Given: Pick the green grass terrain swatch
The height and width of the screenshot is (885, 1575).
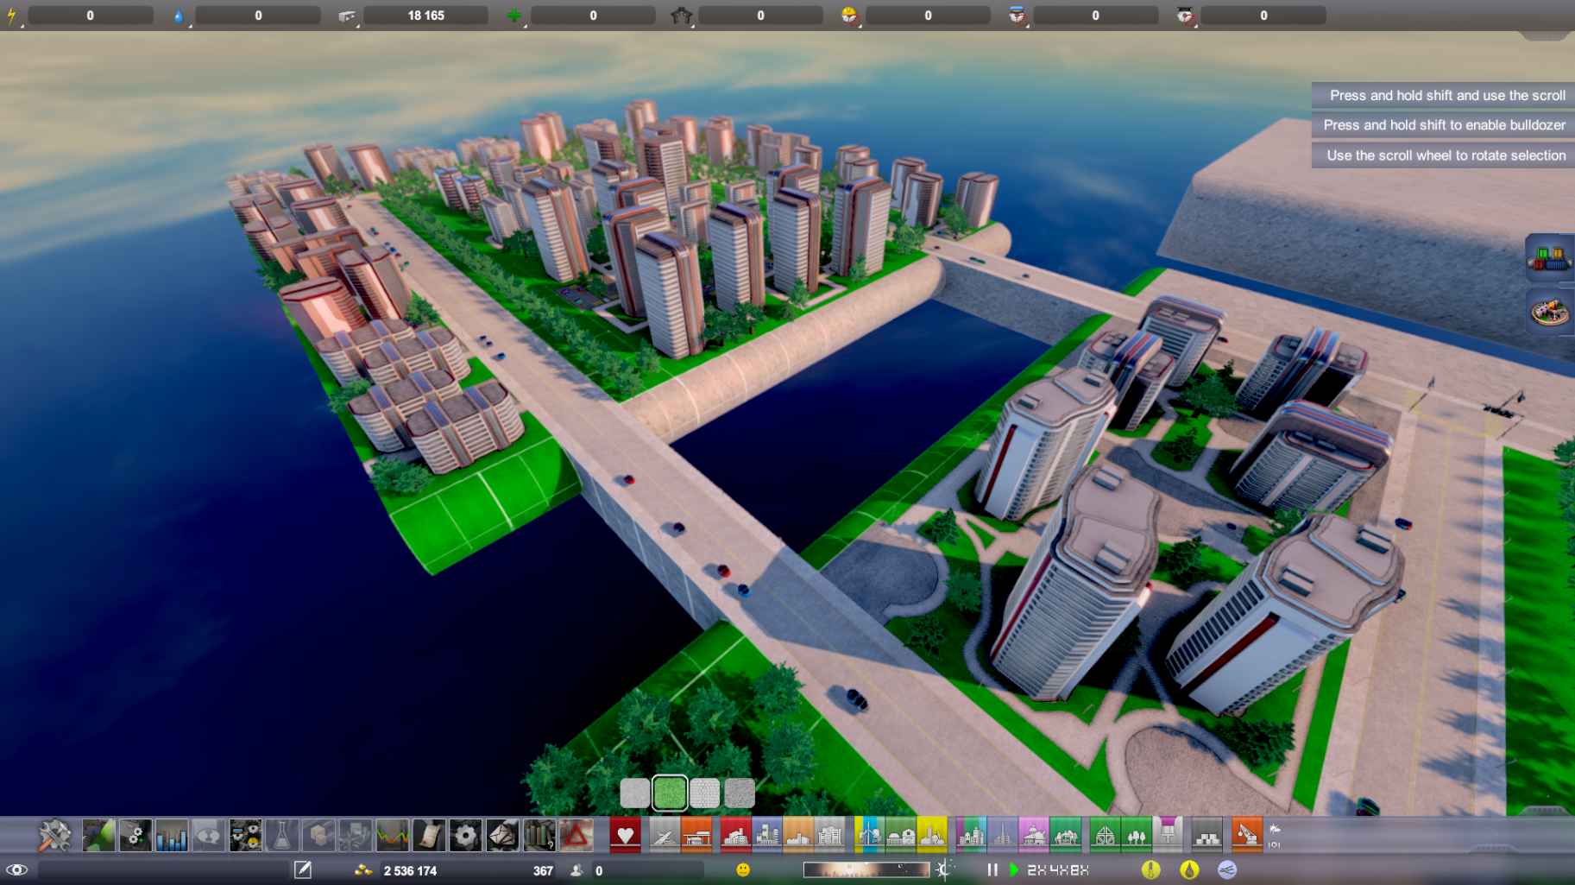Looking at the screenshot, I should (670, 793).
